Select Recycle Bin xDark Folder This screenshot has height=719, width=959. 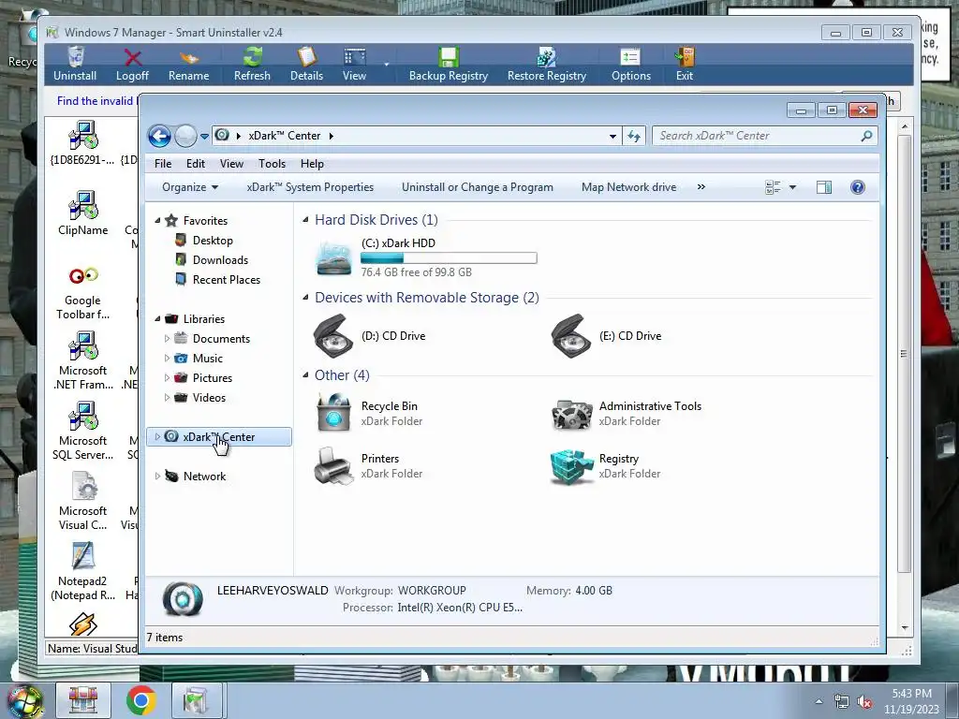coord(367,413)
